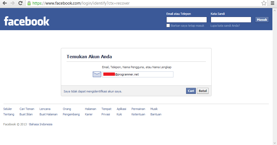Click the 'Facebook © 2013' copyright text

(x=15, y=124)
